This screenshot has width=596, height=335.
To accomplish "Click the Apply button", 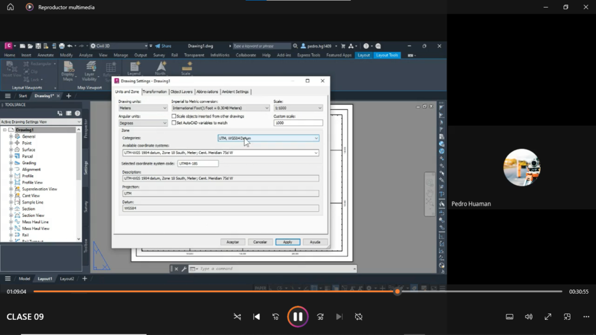I will (x=288, y=242).
